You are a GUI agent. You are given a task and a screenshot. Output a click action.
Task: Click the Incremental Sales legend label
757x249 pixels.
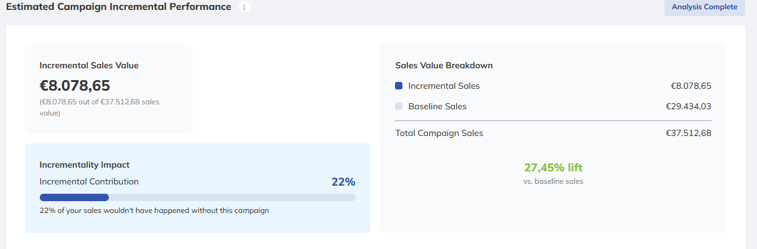click(444, 86)
